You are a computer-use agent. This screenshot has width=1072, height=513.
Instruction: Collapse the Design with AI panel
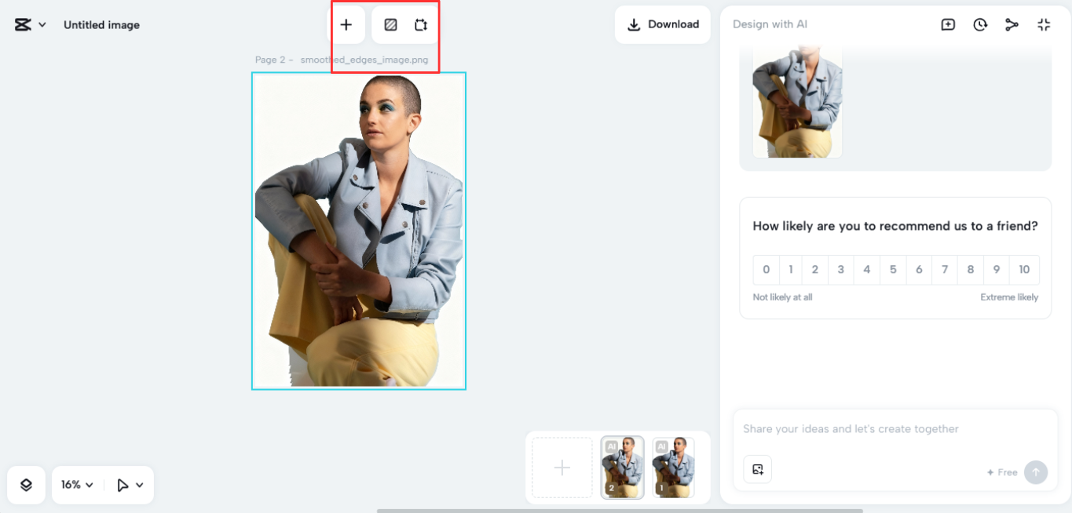pyautogui.click(x=1044, y=25)
